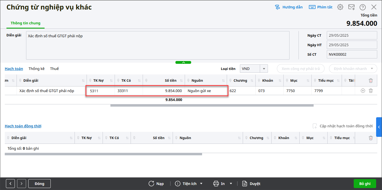Collapse the general info section green bar

183,62
